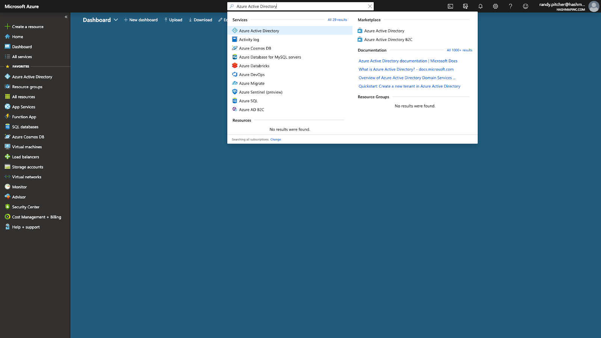Open Cost Management + Billing
Viewport: 601px width, 338px height.
click(36, 217)
